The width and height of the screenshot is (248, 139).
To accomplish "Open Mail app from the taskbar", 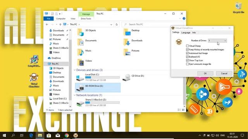I will (58, 136).
